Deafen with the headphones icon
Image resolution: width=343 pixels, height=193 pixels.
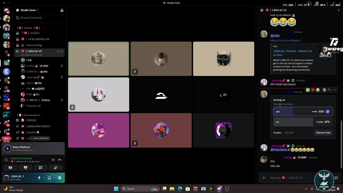[x=50, y=178]
